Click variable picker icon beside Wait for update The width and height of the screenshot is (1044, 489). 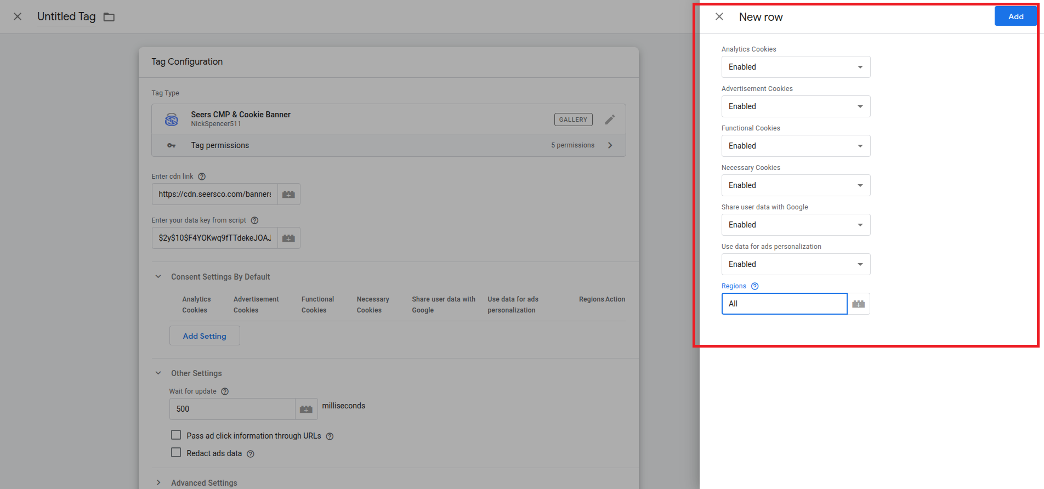[306, 409]
